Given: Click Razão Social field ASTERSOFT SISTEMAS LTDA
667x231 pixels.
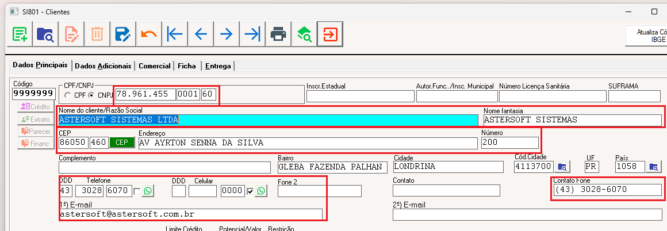Looking at the screenshot, I should [x=268, y=120].
